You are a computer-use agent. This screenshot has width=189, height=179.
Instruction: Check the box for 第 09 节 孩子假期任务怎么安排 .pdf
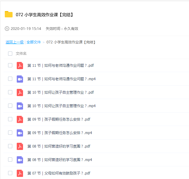pos(10,119)
